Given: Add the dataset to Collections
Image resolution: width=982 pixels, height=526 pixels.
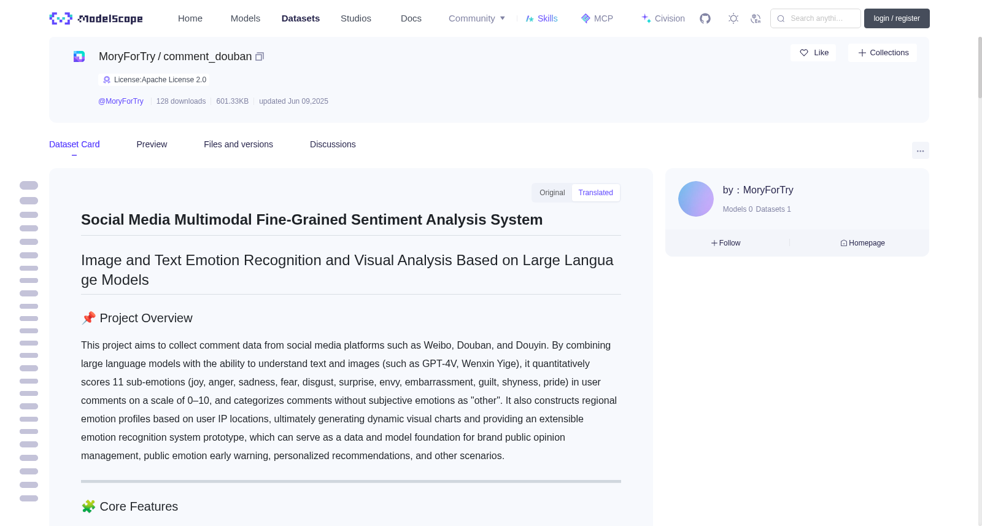Looking at the screenshot, I should click(x=883, y=53).
